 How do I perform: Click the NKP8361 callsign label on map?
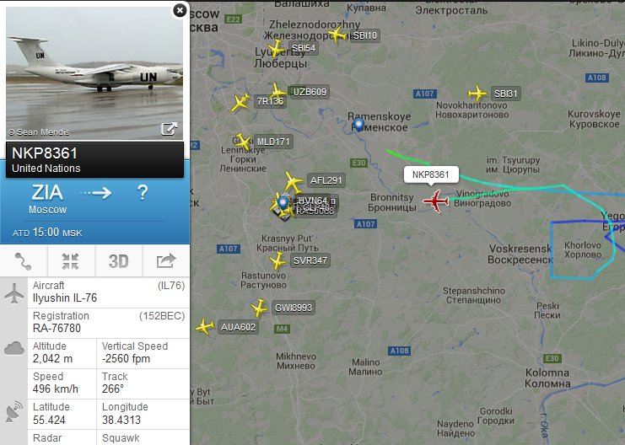430,174
